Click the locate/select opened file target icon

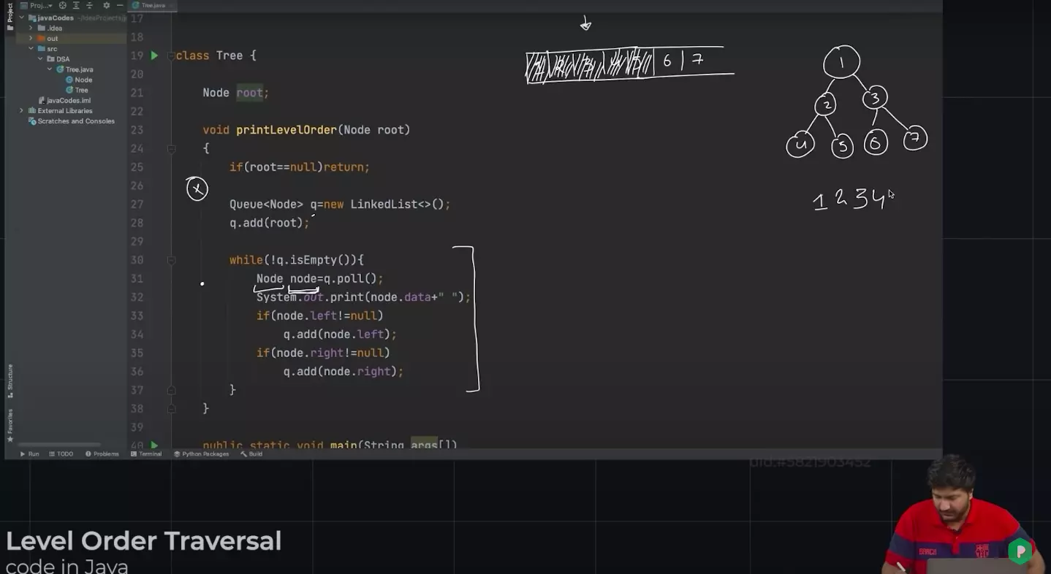(x=62, y=6)
